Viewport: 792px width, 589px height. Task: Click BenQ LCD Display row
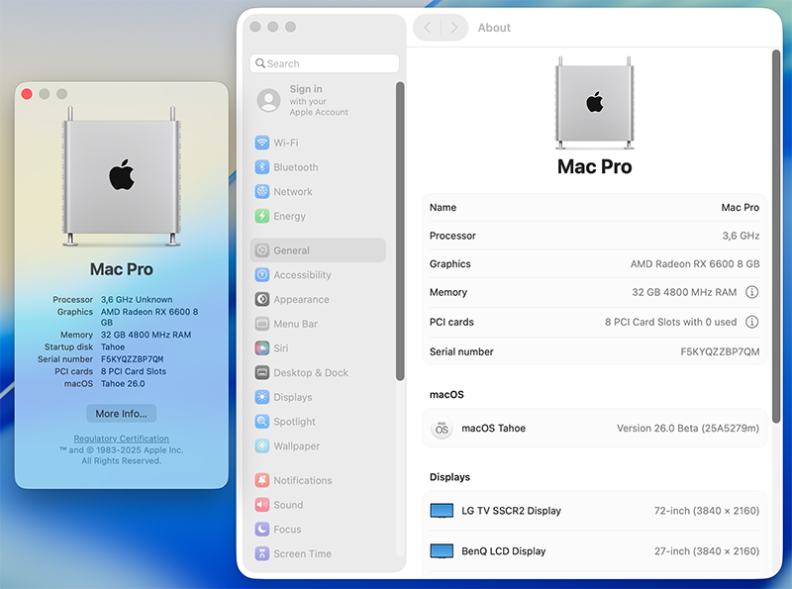click(595, 551)
